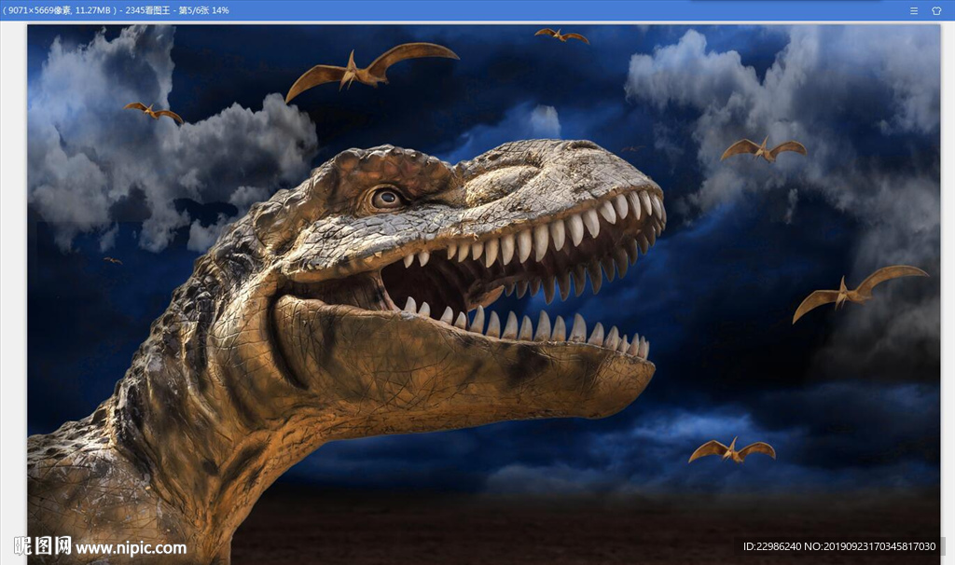
Task: Click the 昵图网 watermark logo
Action: [x=43, y=546]
